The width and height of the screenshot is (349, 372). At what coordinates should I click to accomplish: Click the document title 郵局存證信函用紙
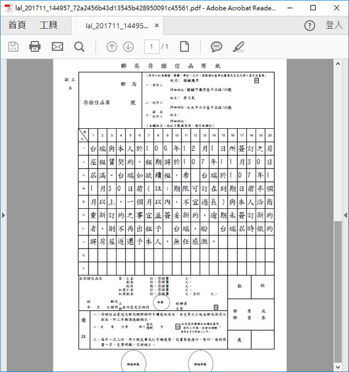tap(171, 65)
